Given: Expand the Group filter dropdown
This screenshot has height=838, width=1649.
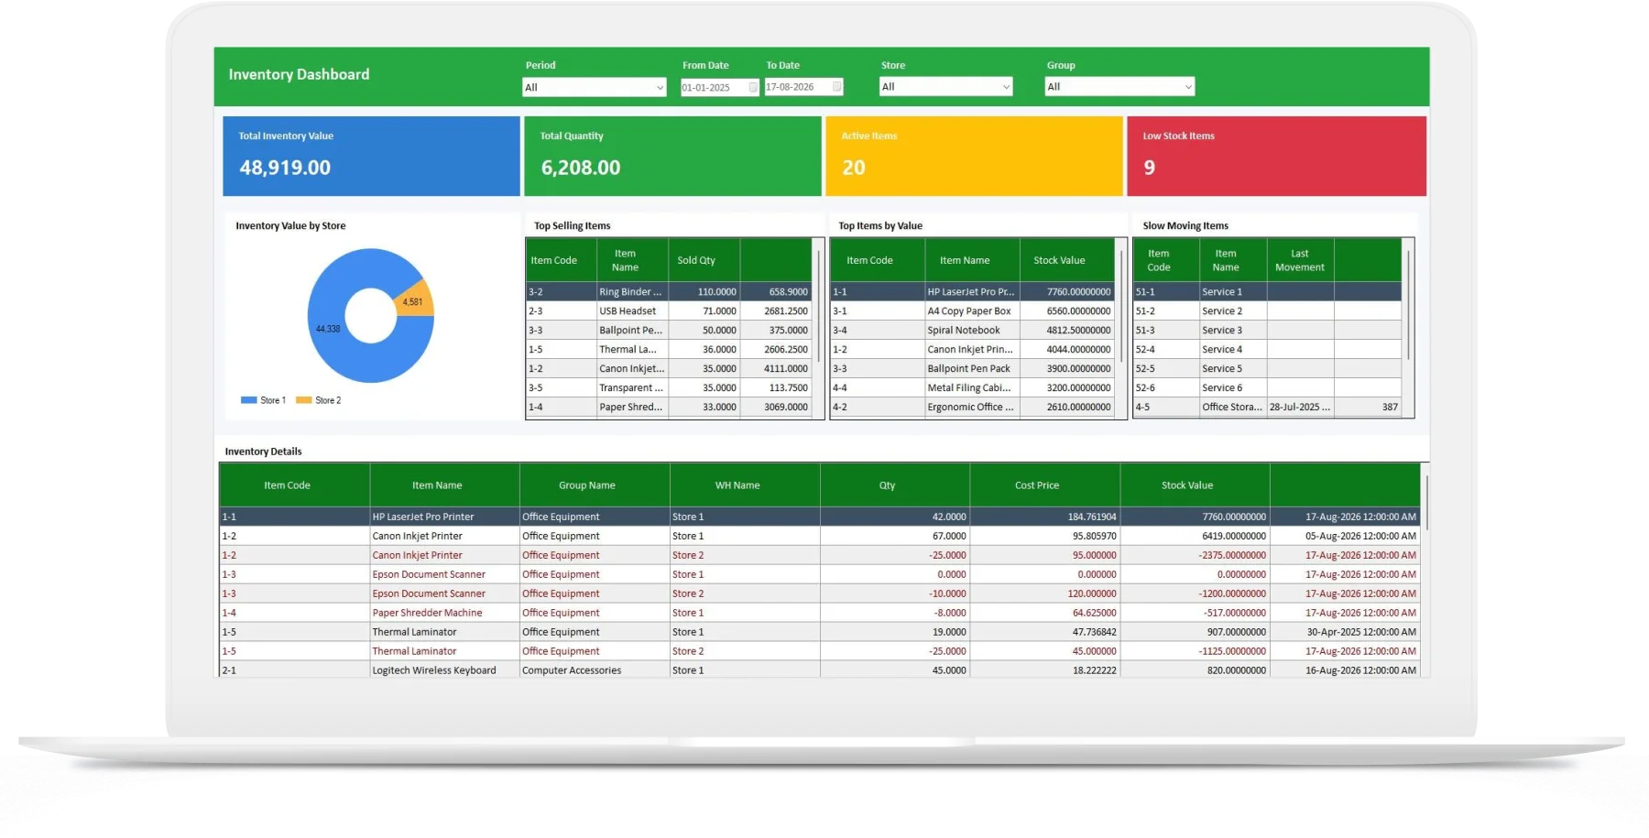Looking at the screenshot, I should (x=1188, y=86).
